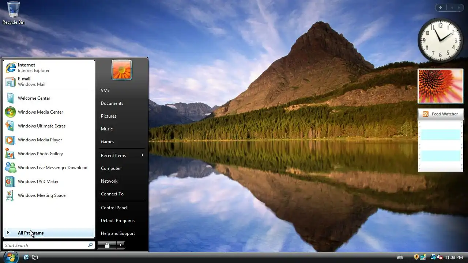Expand the All Programs list
The width and height of the screenshot is (468, 263).
point(49,233)
